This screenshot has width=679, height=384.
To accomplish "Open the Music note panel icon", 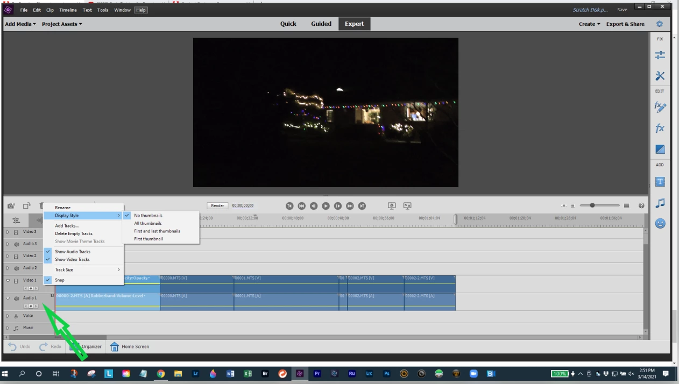I will click(x=660, y=203).
